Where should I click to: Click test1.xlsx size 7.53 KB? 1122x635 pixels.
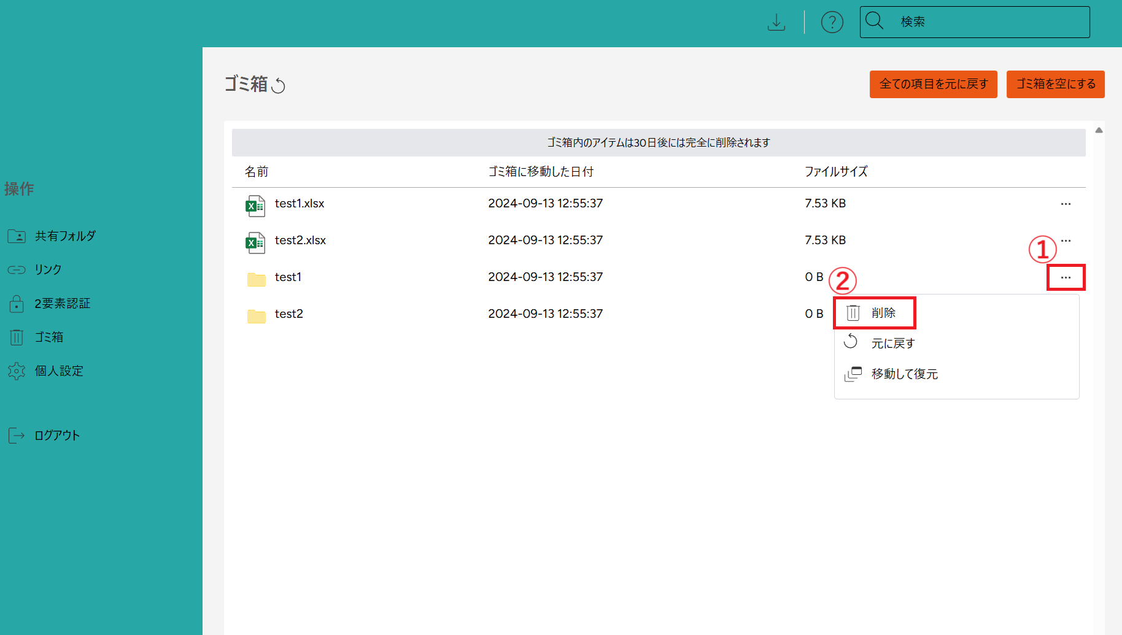tap(826, 204)
